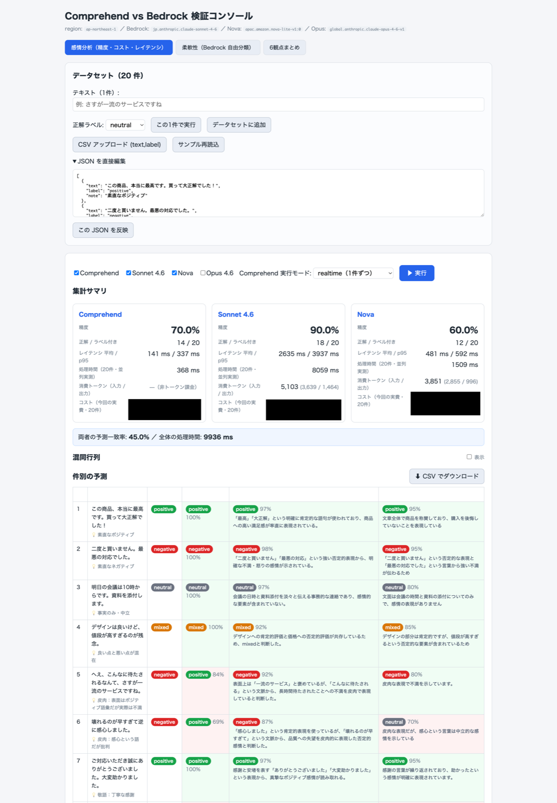Click the この JSON を反映 button
The height and width of the screenshot is (803, 557).
(103, 230)
